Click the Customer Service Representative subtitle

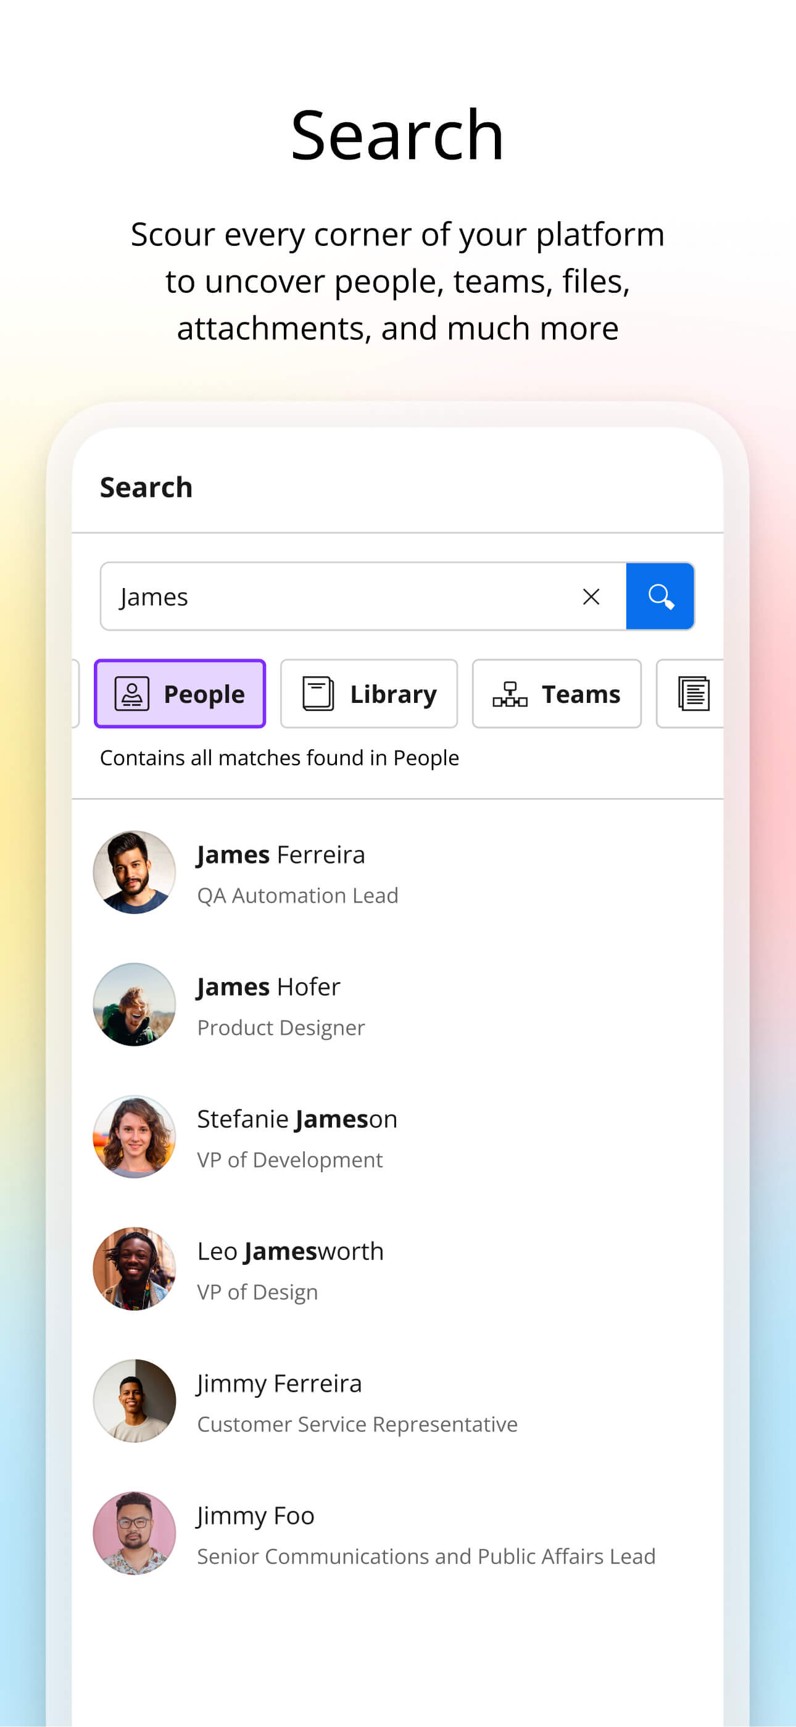pos(357,1423)
